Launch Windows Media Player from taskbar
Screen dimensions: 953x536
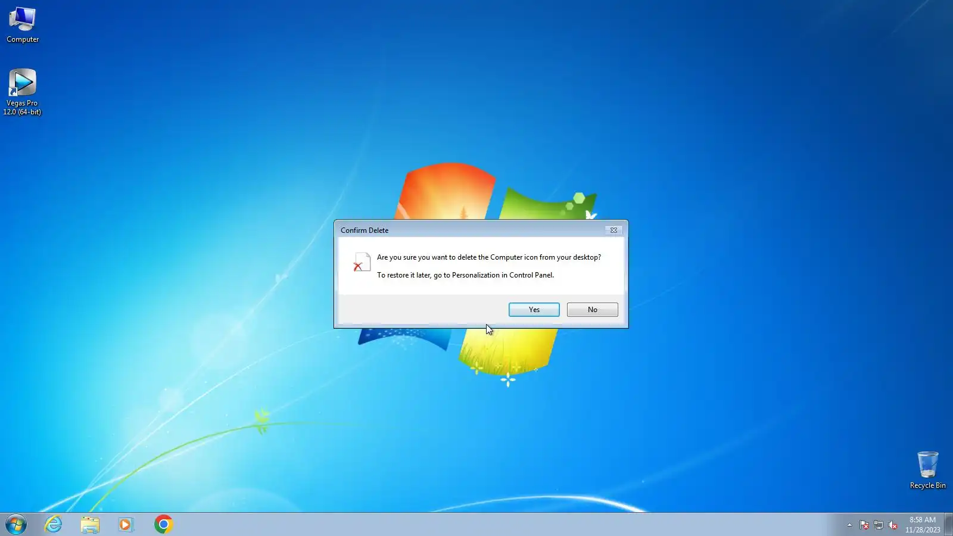126,525
